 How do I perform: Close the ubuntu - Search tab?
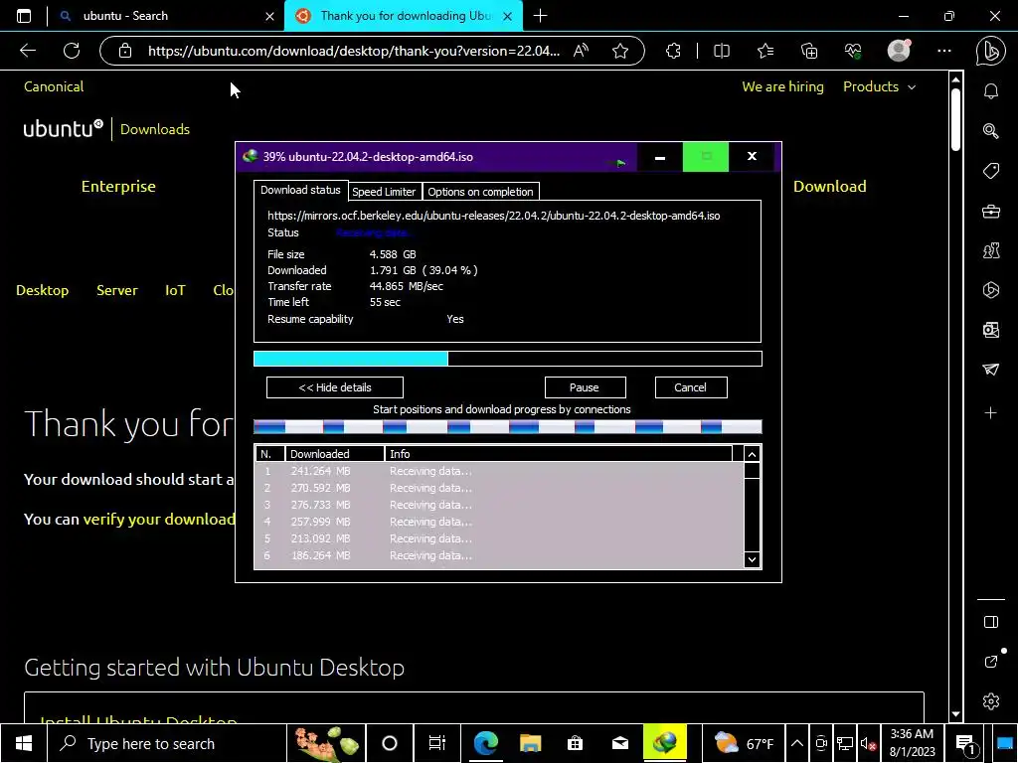pyautogui.click(x=269, y=16)
